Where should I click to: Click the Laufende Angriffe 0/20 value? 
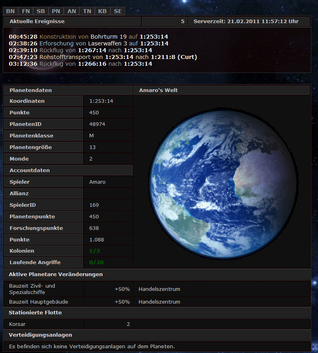point(96,263)
